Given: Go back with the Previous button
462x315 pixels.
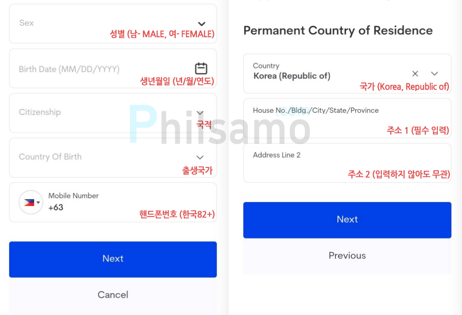Looking at the screenshot, I should pos(347,256).
